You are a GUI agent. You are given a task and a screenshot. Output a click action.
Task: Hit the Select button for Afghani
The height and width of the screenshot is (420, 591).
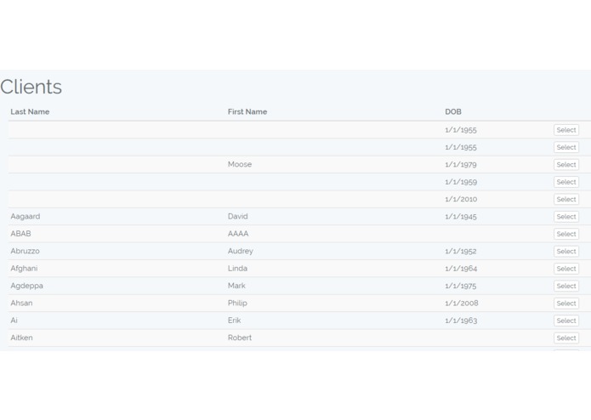coord(566,269)
